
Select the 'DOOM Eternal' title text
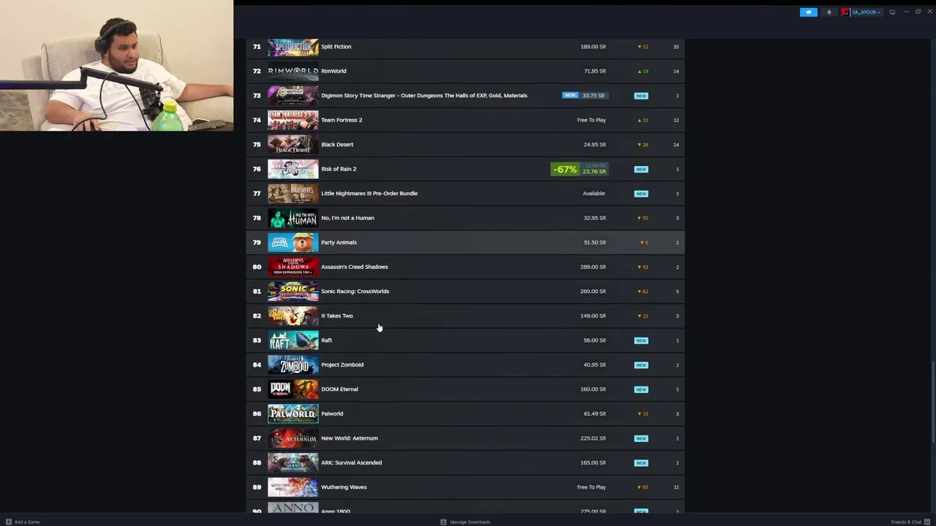pos(339,389)
